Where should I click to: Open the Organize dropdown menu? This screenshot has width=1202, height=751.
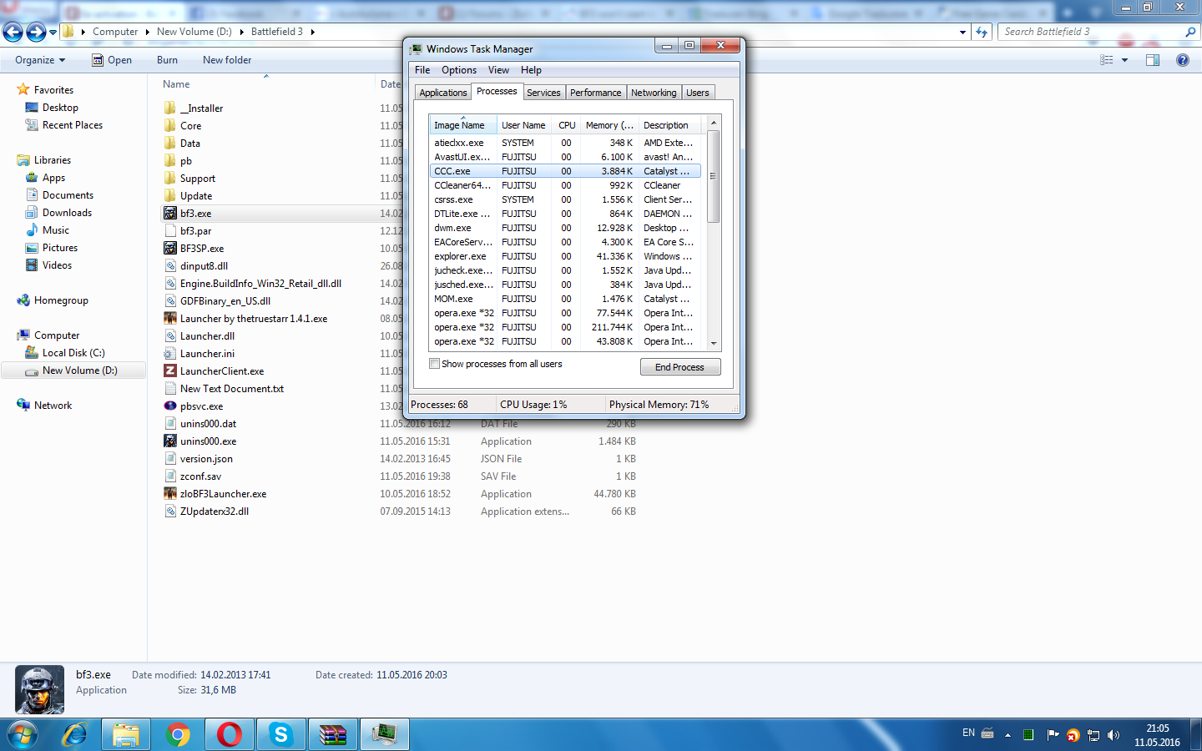[39, 60]
